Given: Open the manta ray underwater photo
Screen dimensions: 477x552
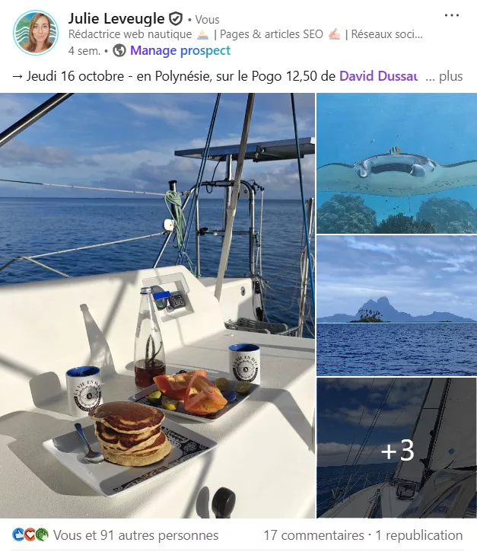Looking at the screenshot, I should pyautogui.click(x=397, y=163).
